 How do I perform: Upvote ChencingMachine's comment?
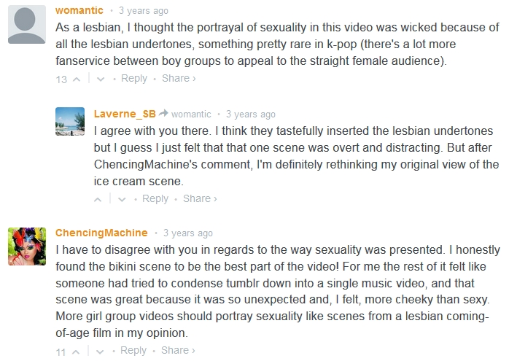[x=79, y=352]
